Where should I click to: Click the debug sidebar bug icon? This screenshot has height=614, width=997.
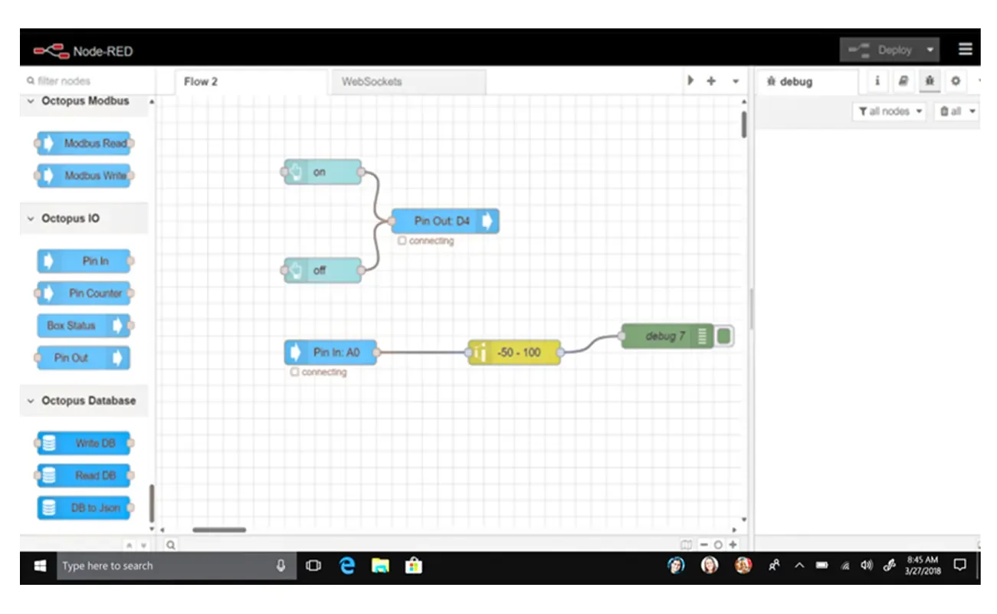coord(930,81)
